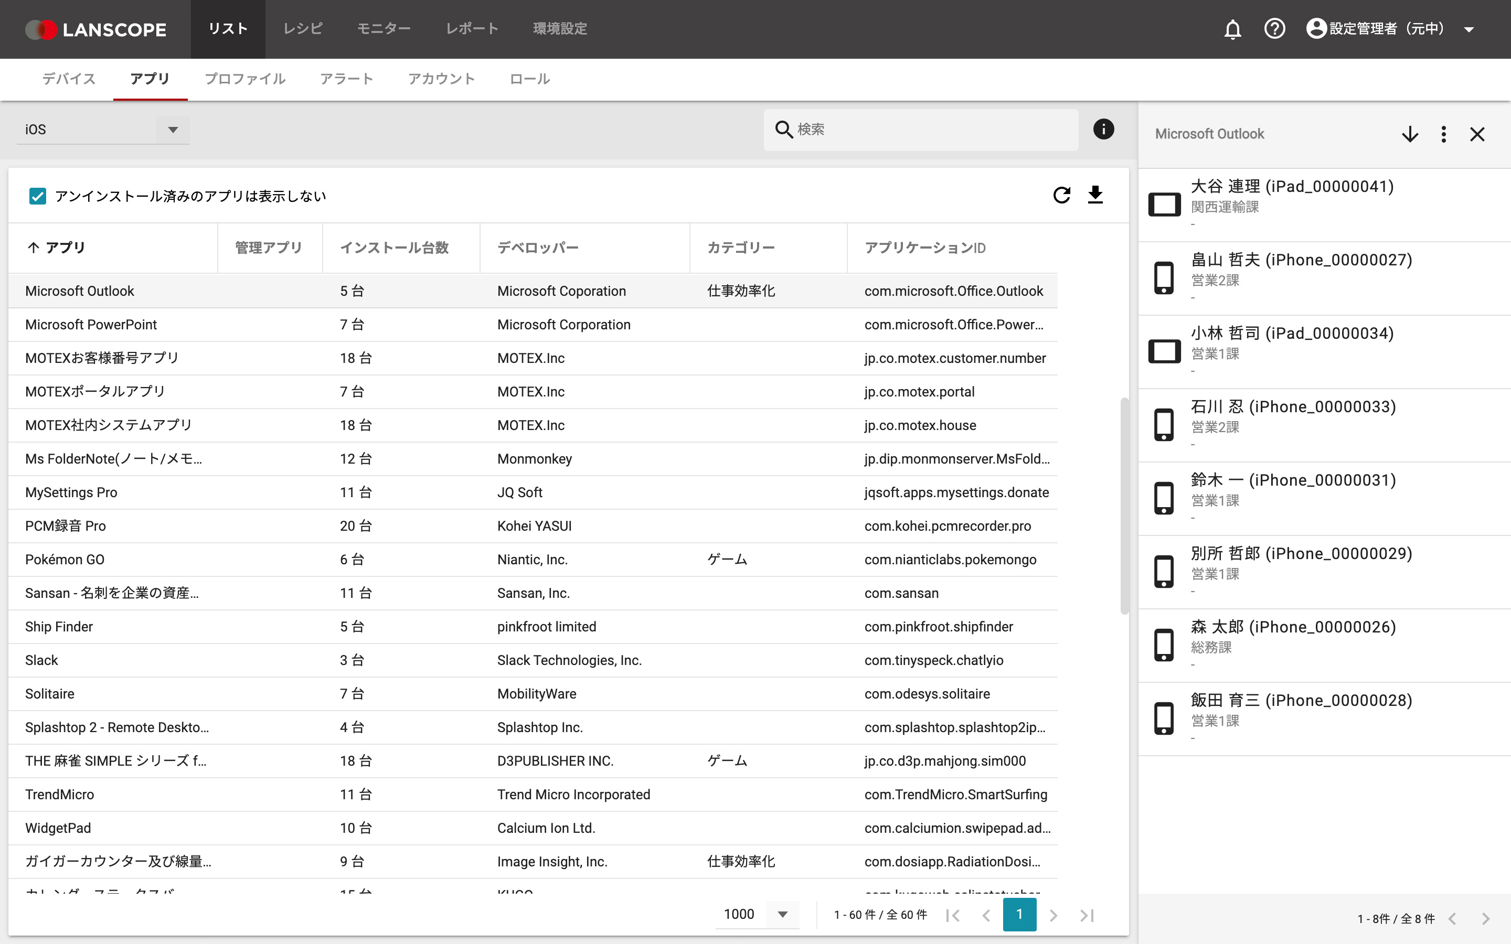
Task: Switch to the アラート tab
Action: point(346,79)
